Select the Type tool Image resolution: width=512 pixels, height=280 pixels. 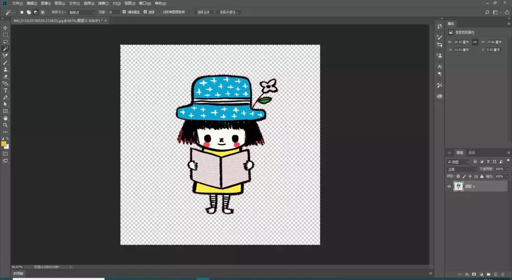(5, 91)
